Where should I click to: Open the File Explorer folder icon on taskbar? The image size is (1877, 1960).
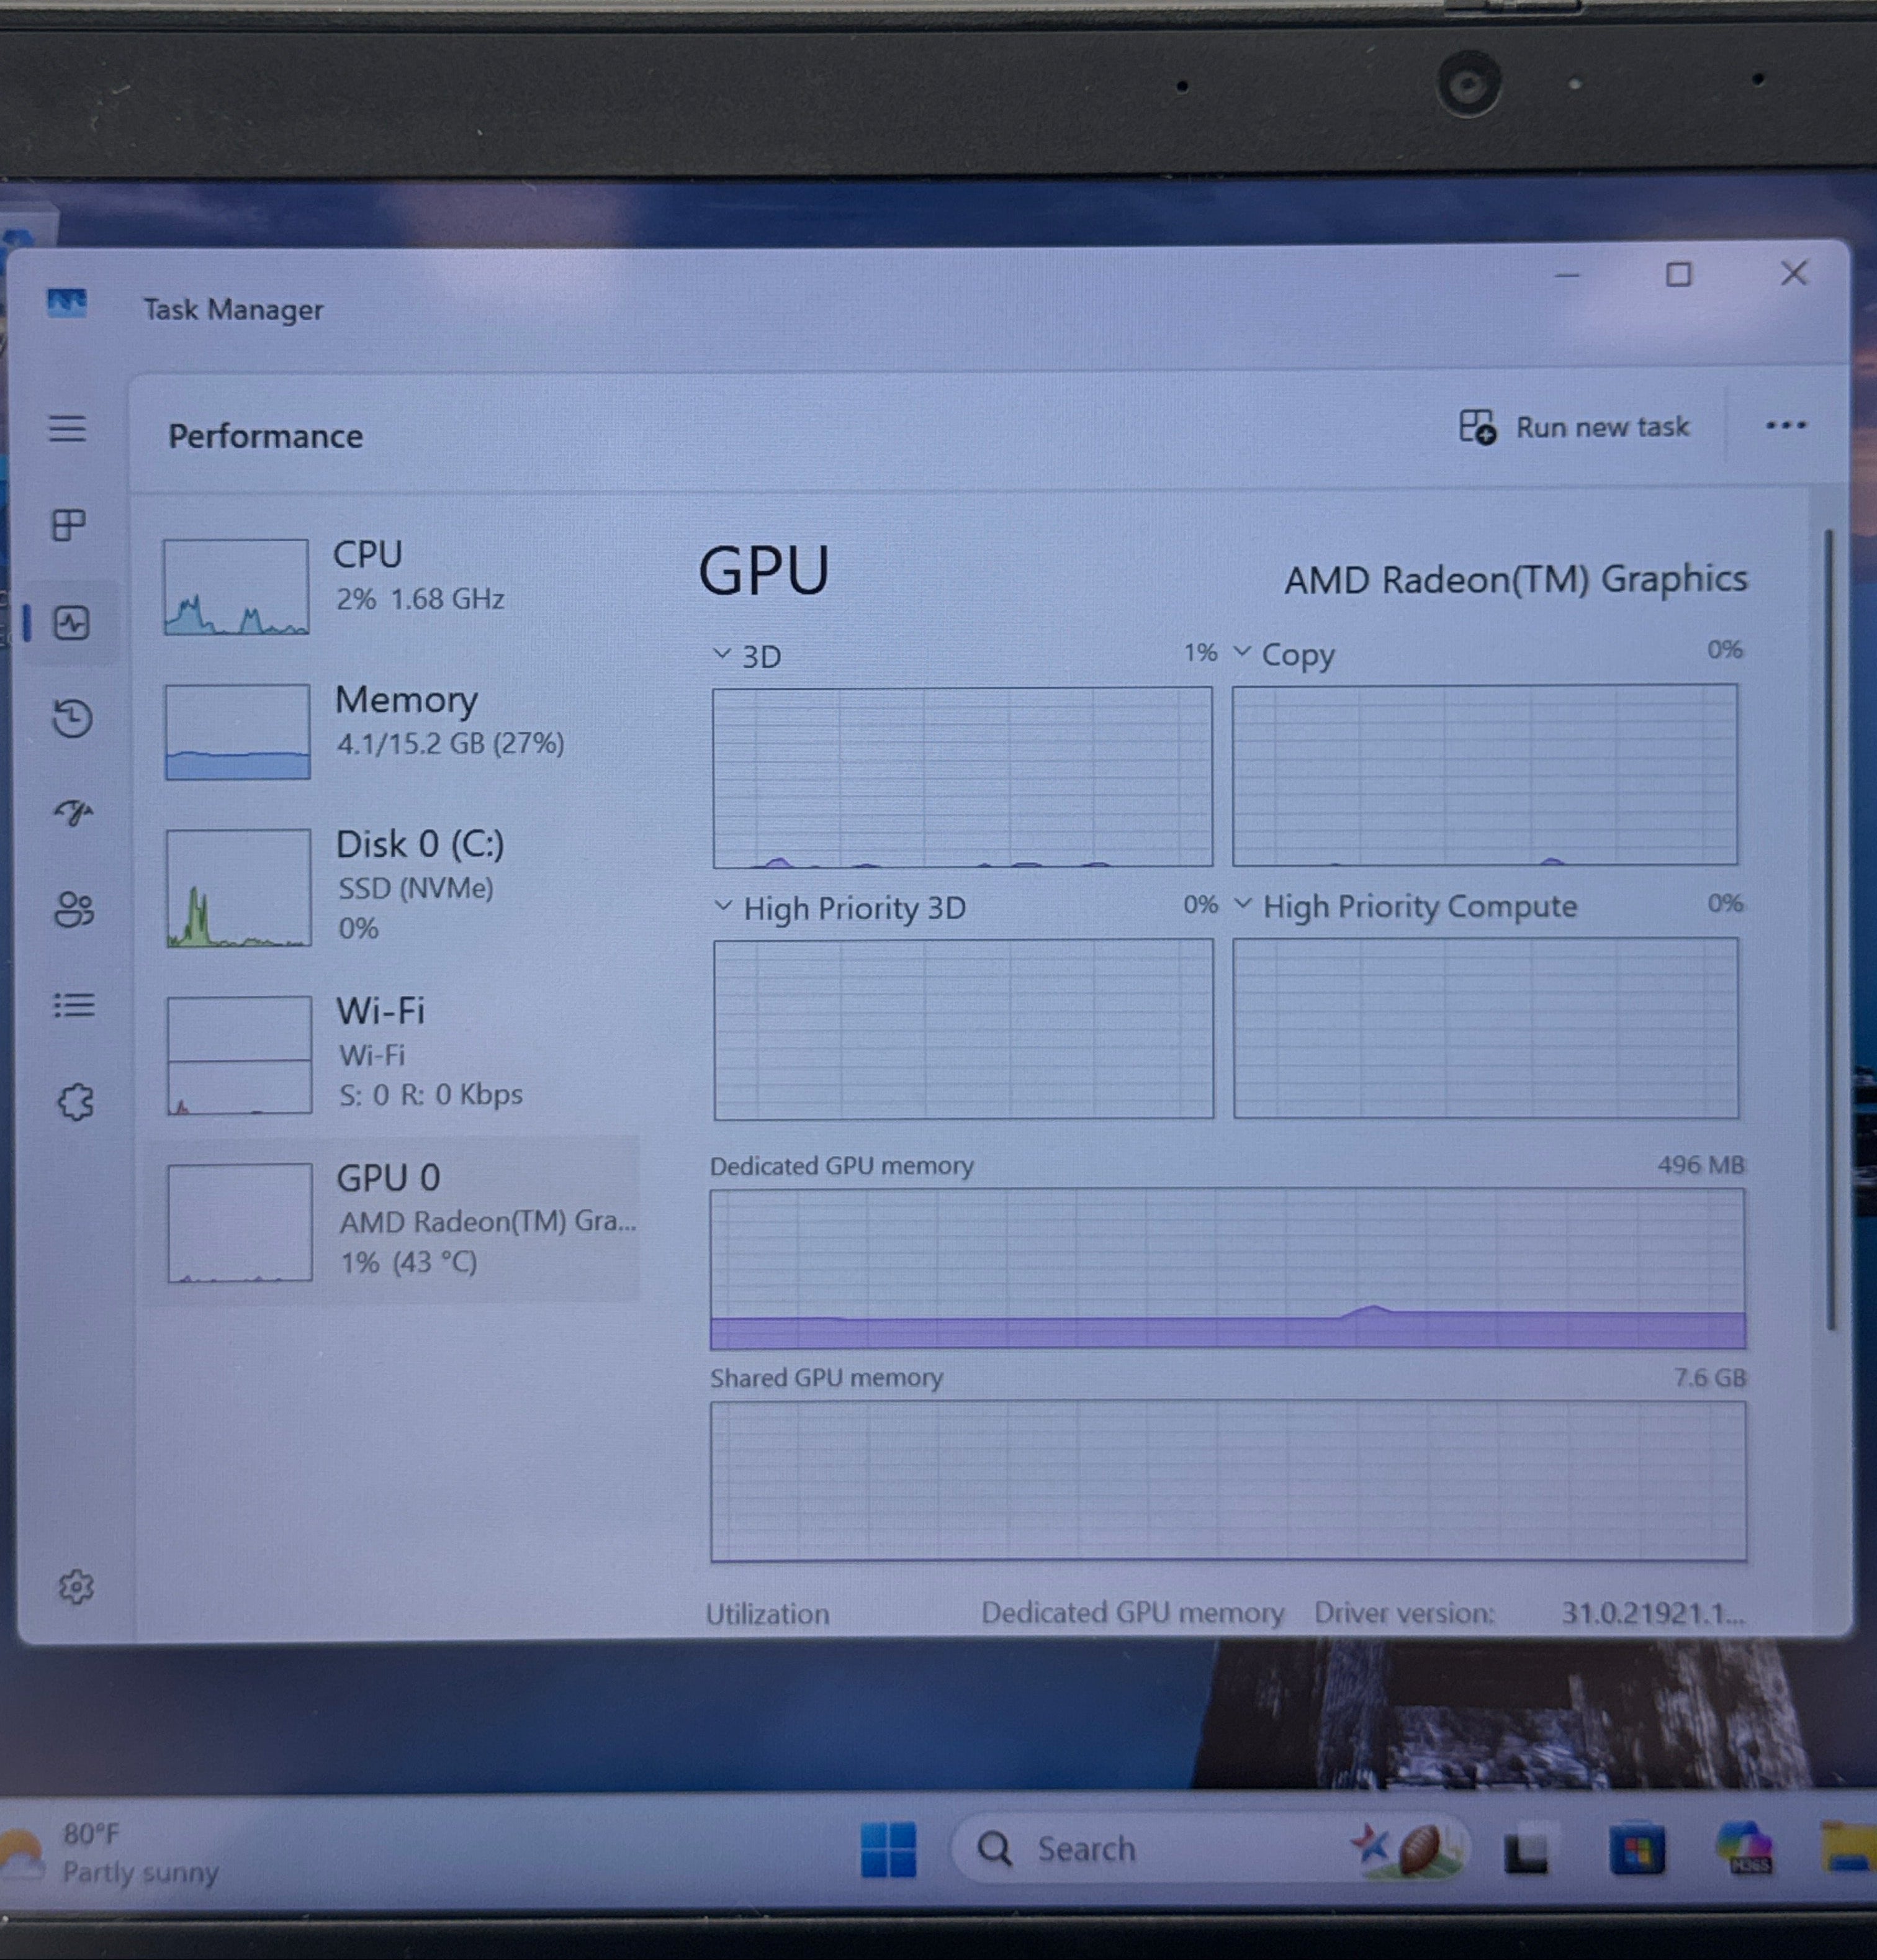[1848, 1848]
